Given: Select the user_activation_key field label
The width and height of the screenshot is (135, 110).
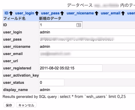Looking at the screenshot, I should tap(21, 75).
